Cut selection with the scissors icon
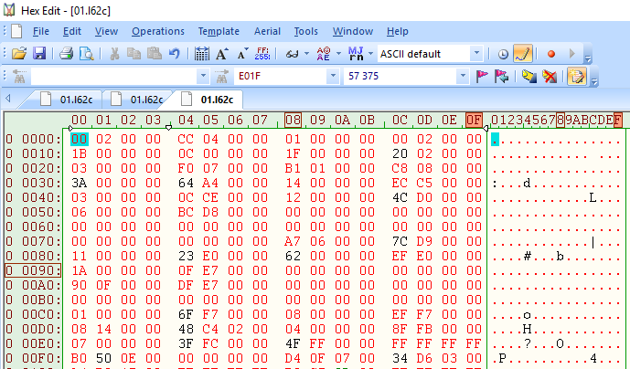 tap(114, 53)
